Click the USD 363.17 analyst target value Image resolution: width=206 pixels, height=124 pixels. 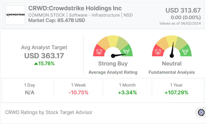coord(44,55)
